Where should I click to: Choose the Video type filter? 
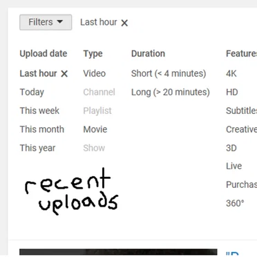tap(95, 73)
